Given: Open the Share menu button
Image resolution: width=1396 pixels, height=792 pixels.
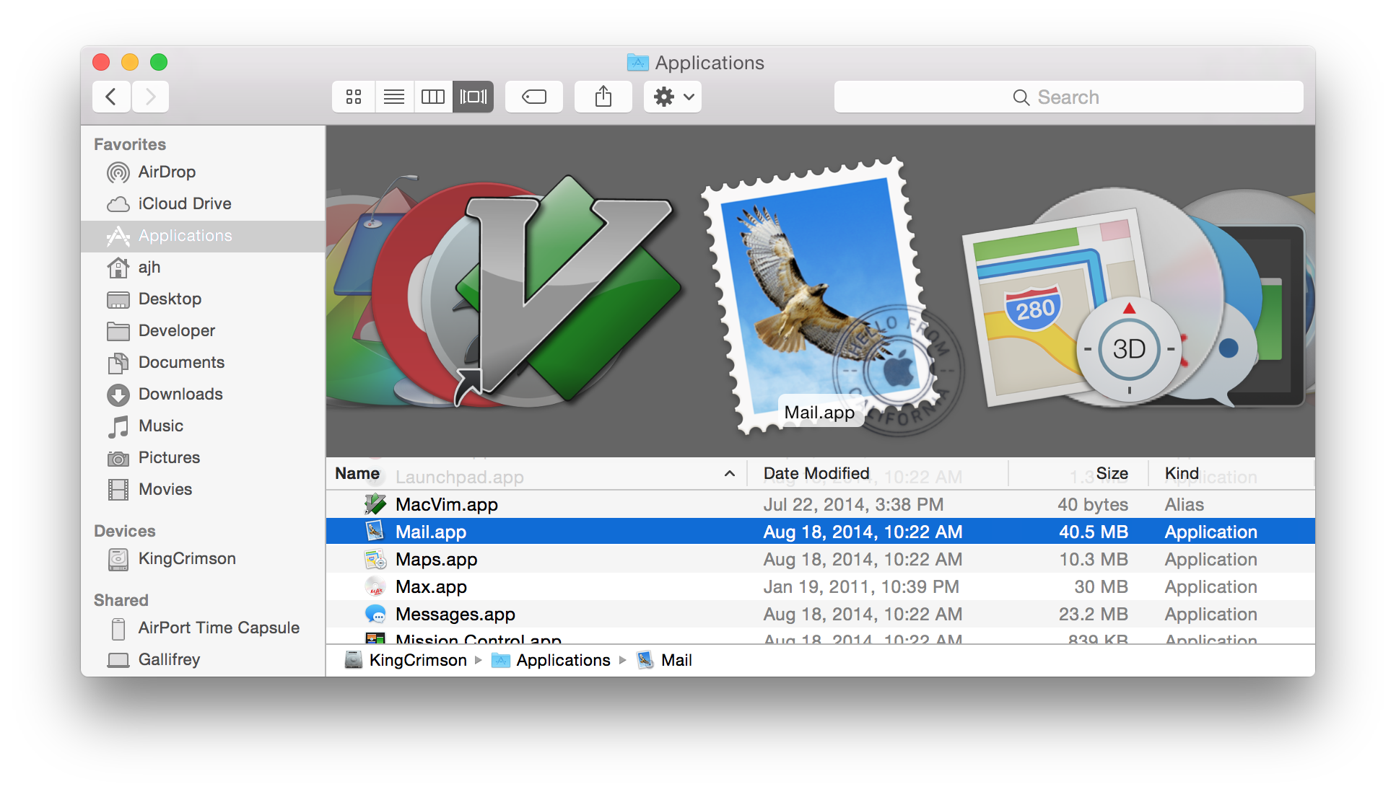Looking at the screenshot, I should [603, 97].
